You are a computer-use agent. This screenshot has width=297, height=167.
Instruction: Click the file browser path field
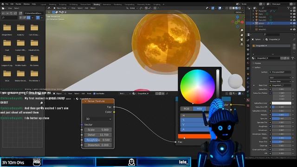tap(33, 13)
